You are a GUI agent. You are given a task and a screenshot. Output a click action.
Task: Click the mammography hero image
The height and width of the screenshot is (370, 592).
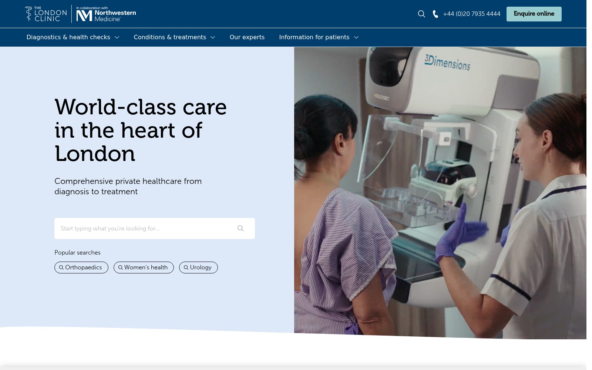(440, 192)
